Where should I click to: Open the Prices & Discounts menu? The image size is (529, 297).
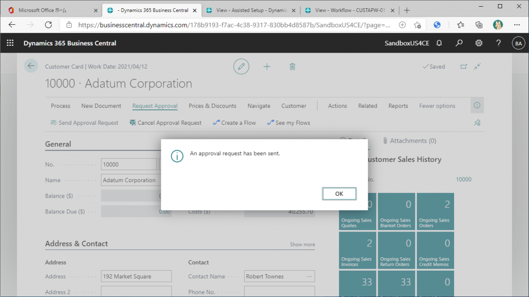tap(212, 106)
